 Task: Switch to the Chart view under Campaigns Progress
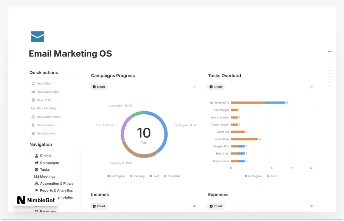pos(99,87)
